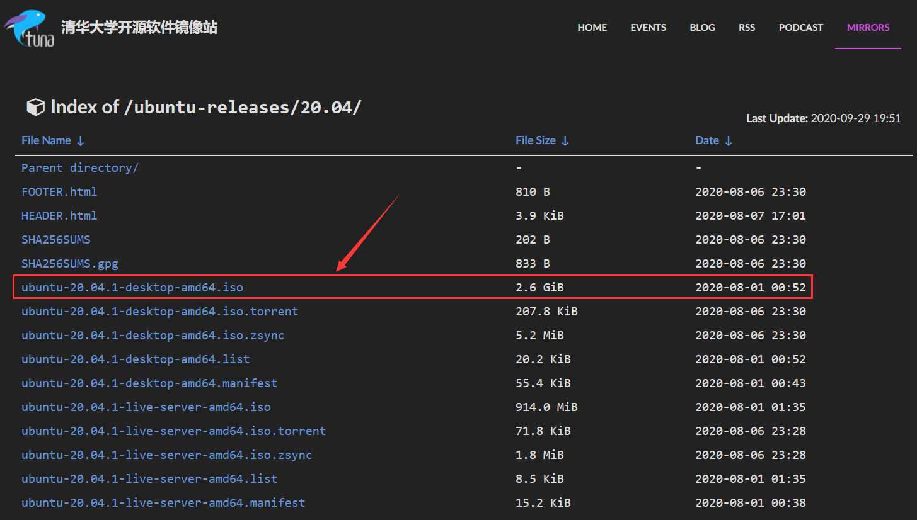Click the cube icon beside Index of

point(35,107)
